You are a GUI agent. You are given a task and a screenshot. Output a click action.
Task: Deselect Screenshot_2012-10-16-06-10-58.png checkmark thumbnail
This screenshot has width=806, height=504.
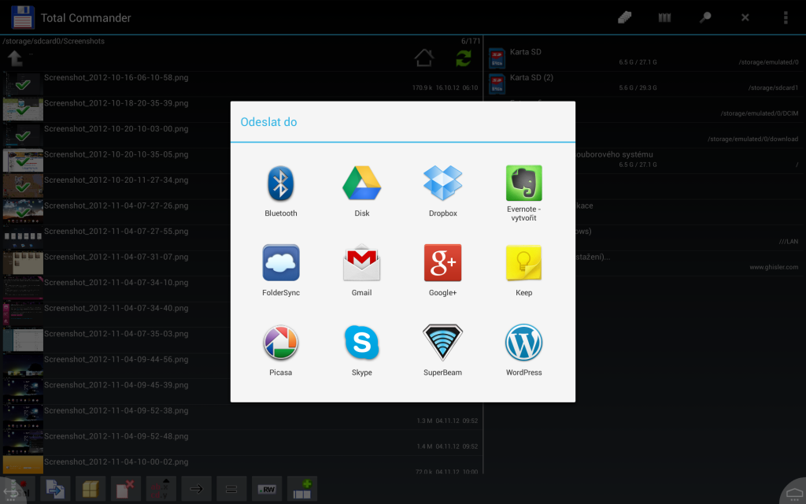coord(23,84)
